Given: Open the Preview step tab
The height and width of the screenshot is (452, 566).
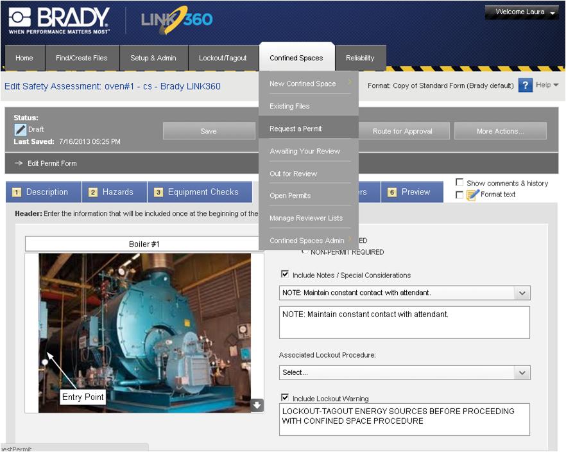Looking at the screenshot, I should (412, 192).
